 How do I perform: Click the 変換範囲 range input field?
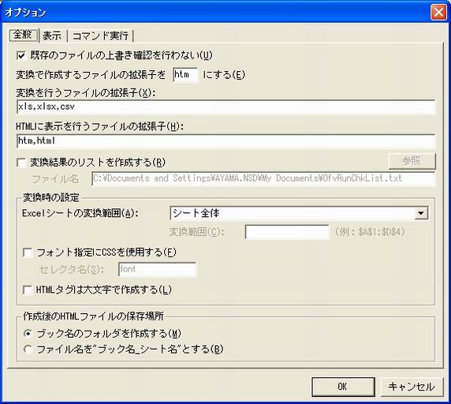[x=287, y=232]
